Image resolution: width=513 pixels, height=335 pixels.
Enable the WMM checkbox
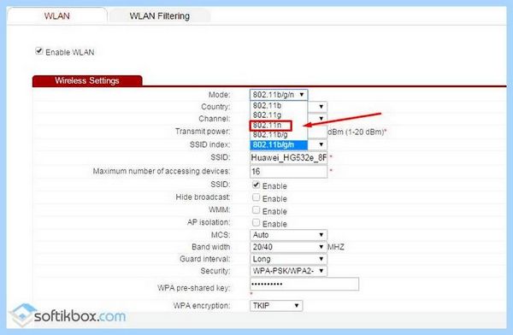[256, 210]
